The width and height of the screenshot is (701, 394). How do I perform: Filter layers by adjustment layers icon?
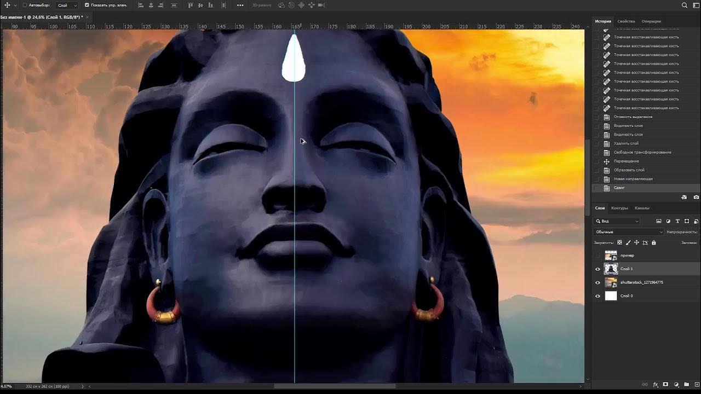click(668, 221)
